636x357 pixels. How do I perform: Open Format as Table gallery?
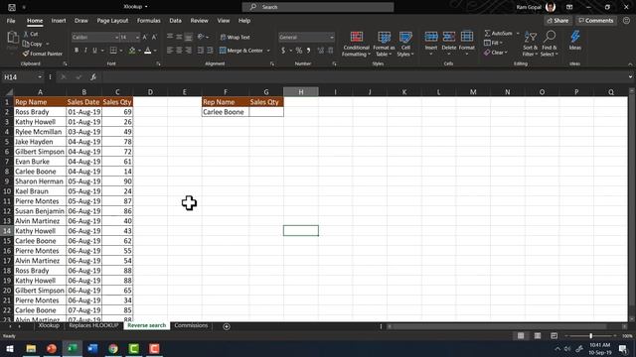(384, 44)
